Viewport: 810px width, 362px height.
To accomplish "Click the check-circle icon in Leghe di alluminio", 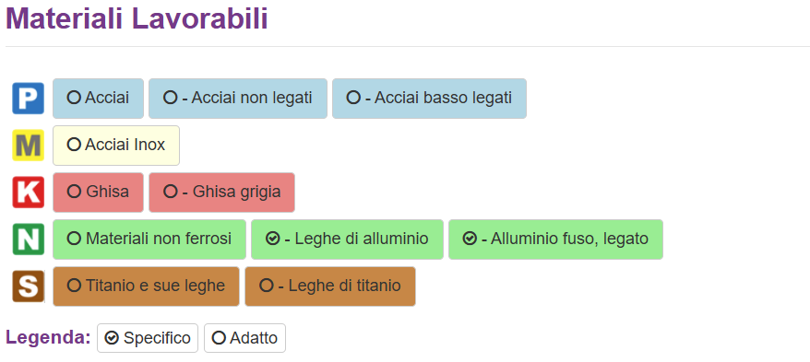I will click(272, 239).
